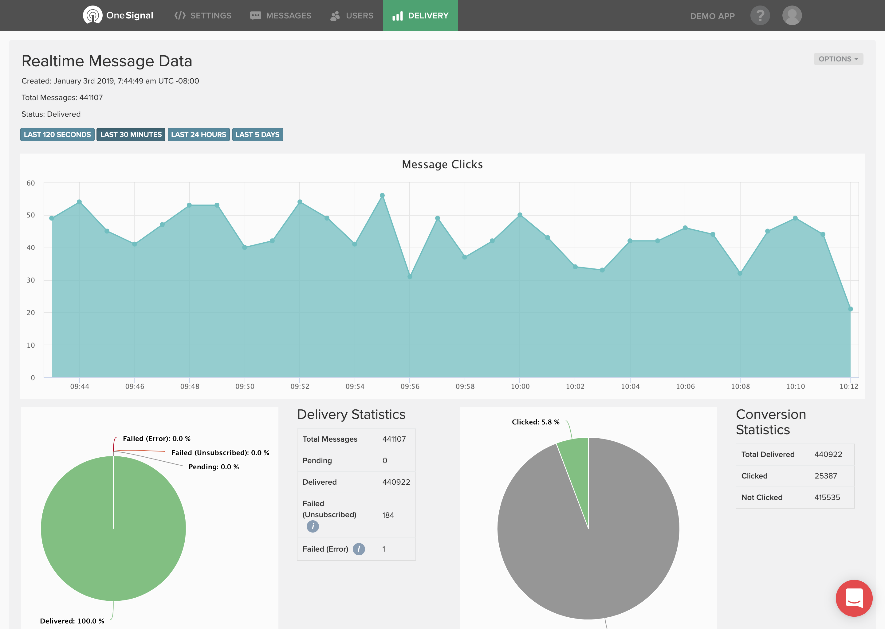Go to the Settings tab

tap(203, 15)
